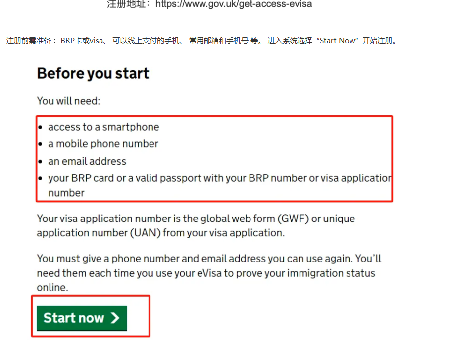The height and width of the screenshot is (350, 450).
Task: Click the "You must give a phone number" paragraph
Action: 208,273
